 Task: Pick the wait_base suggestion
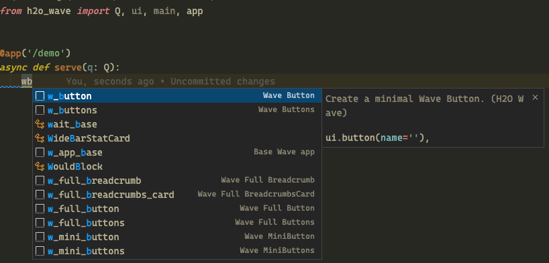[177, 124]
